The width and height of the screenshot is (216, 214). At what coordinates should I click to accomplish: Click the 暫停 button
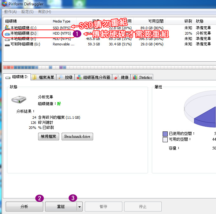tap(104, 206)
